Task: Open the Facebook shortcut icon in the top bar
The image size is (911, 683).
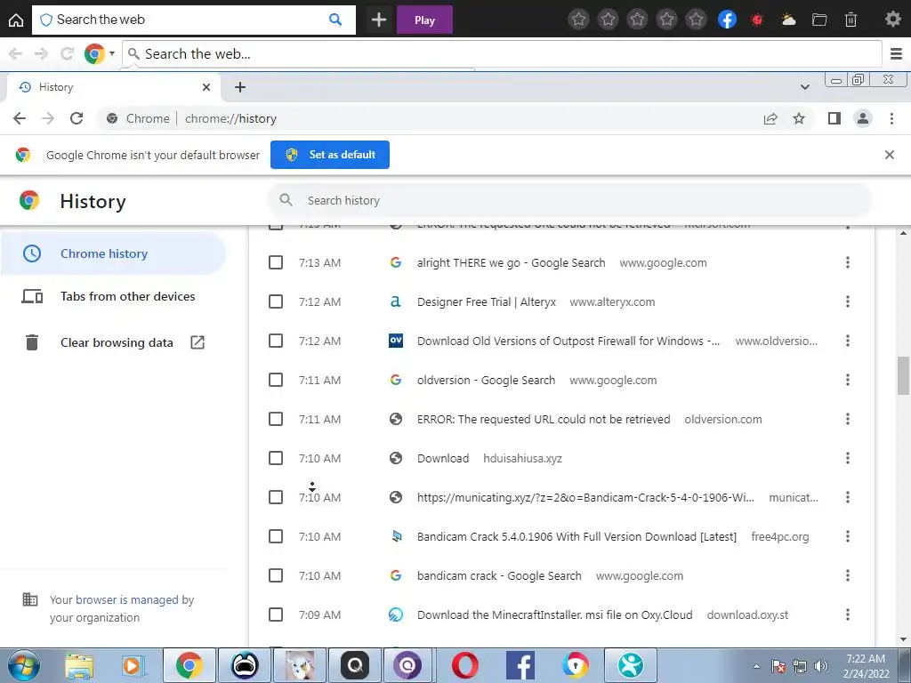Action: point(727,20)
